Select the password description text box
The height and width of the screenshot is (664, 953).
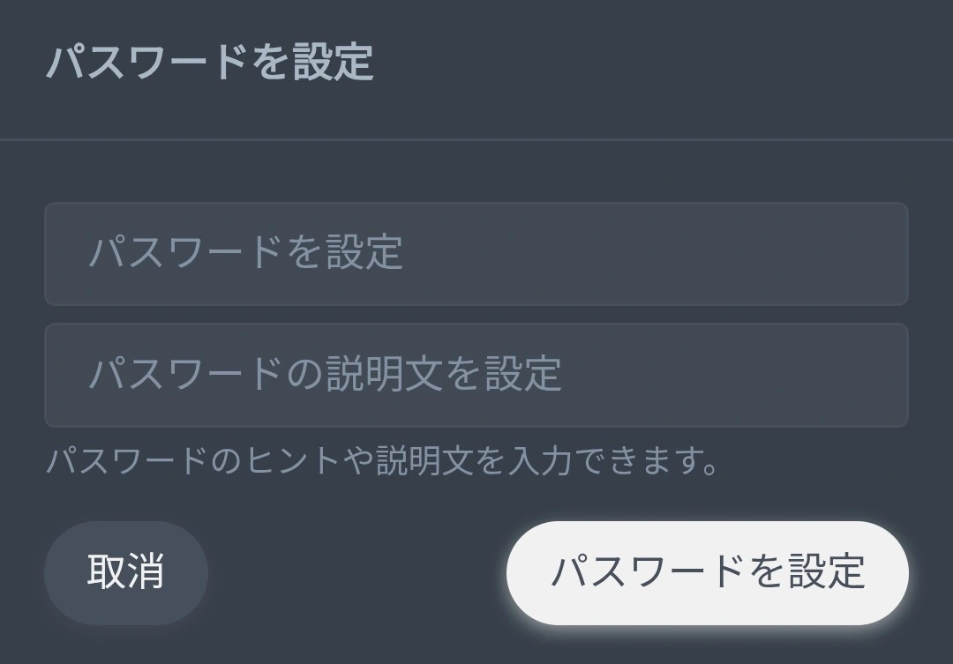476,375
